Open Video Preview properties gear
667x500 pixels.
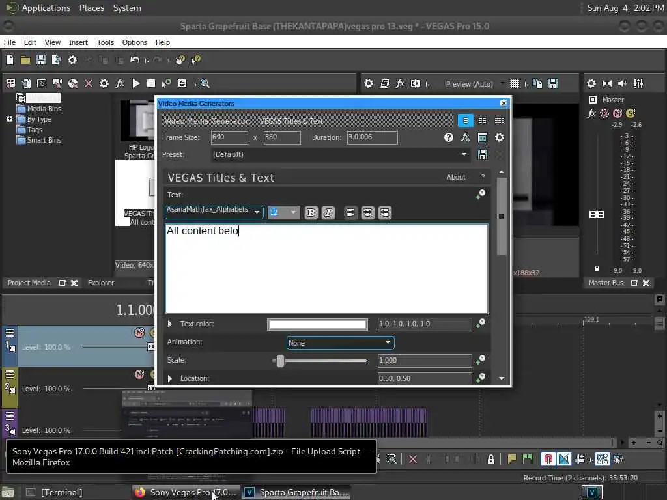369,84
